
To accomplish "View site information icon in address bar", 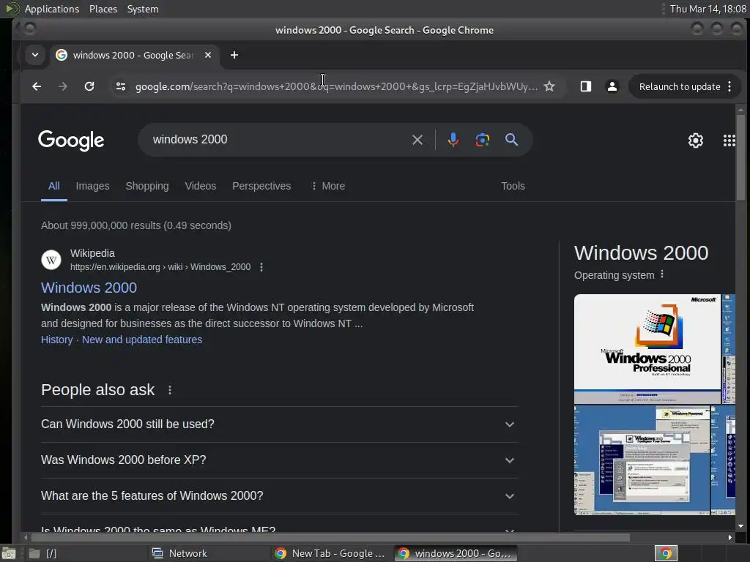I will click(121, 86).
